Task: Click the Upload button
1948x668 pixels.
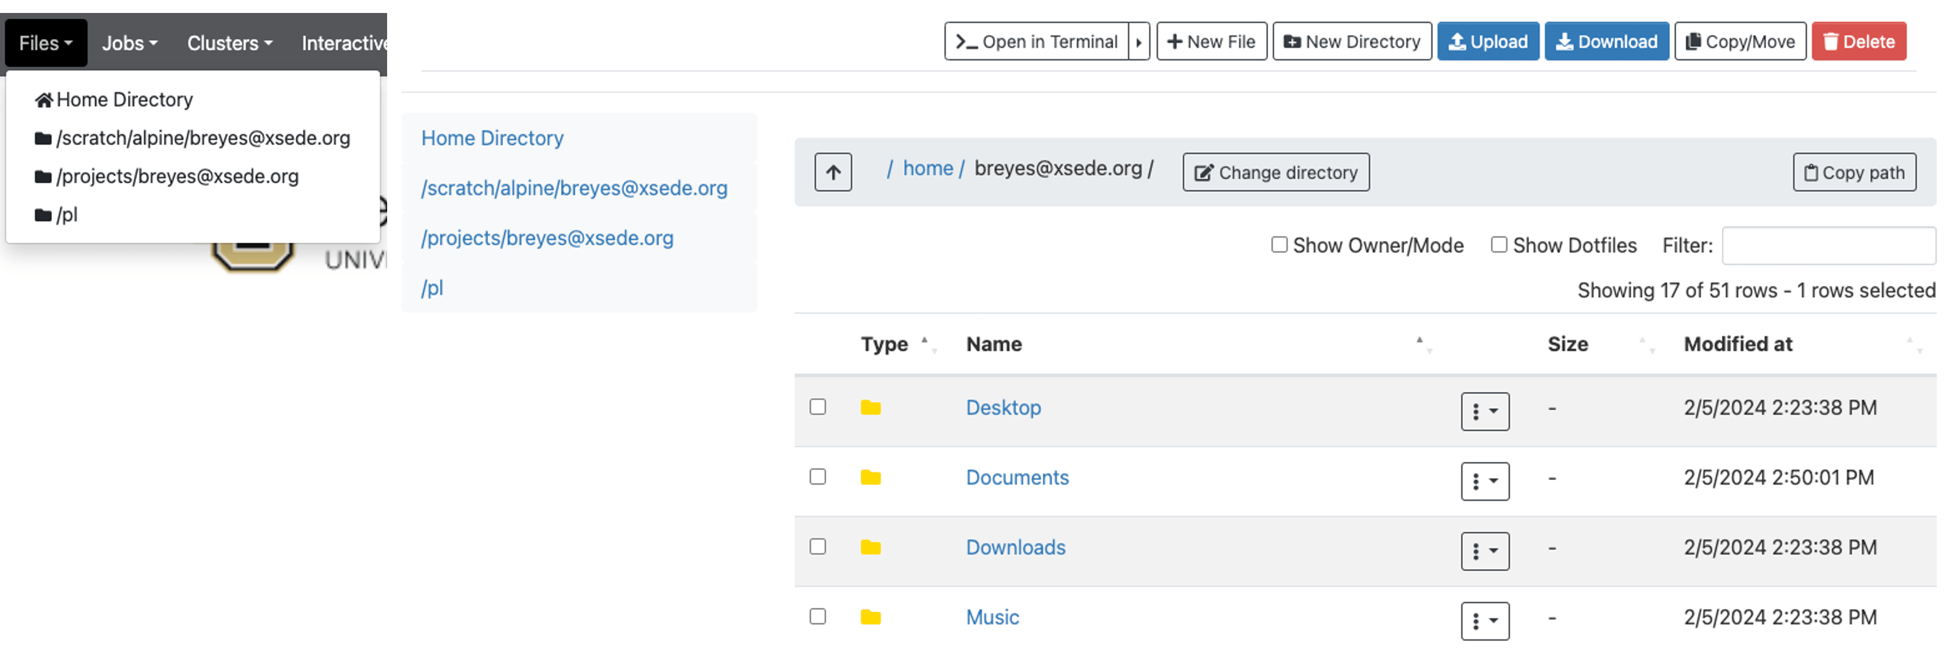Action: [x=1487, y=42]
